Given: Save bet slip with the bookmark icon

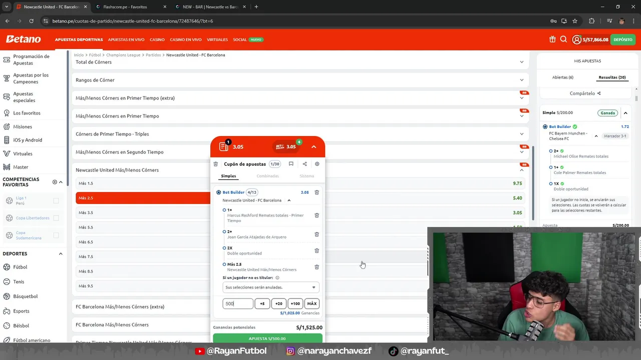Looking at the screenshot, I should pos(291,164).
